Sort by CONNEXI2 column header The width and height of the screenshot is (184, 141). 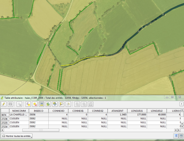[x=98, y=111]
